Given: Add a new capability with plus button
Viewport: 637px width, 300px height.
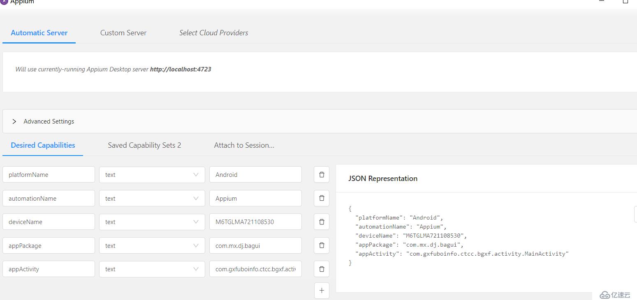Looking at the screenshot, I should coord(322,291).
